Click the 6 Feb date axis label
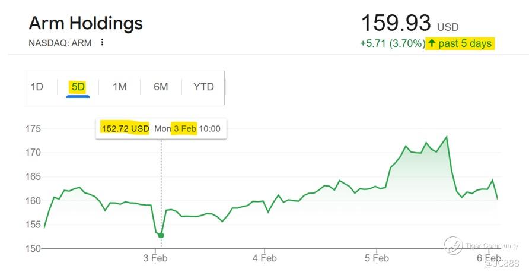529x275 pixels. click(x=489, y=258)
